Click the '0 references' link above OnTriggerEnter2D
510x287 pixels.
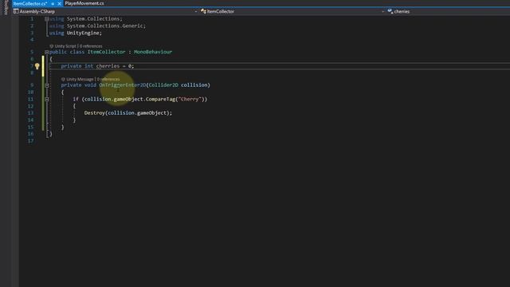[108, 80]
